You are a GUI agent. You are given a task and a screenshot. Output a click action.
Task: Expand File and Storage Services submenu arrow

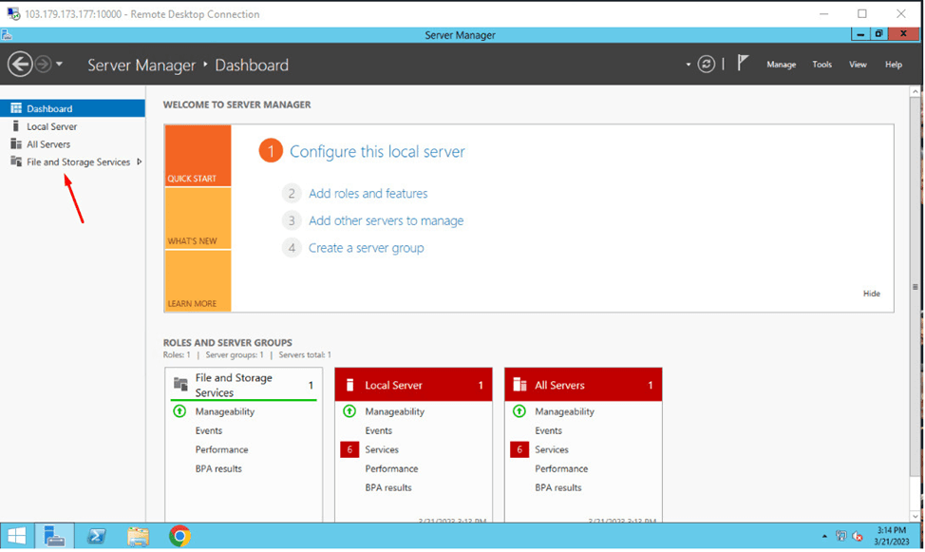tap(140, 162)
